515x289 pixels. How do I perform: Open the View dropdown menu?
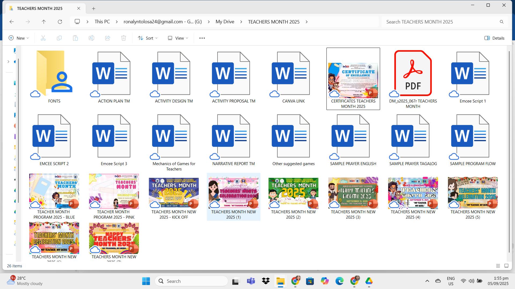coord(178,38)
